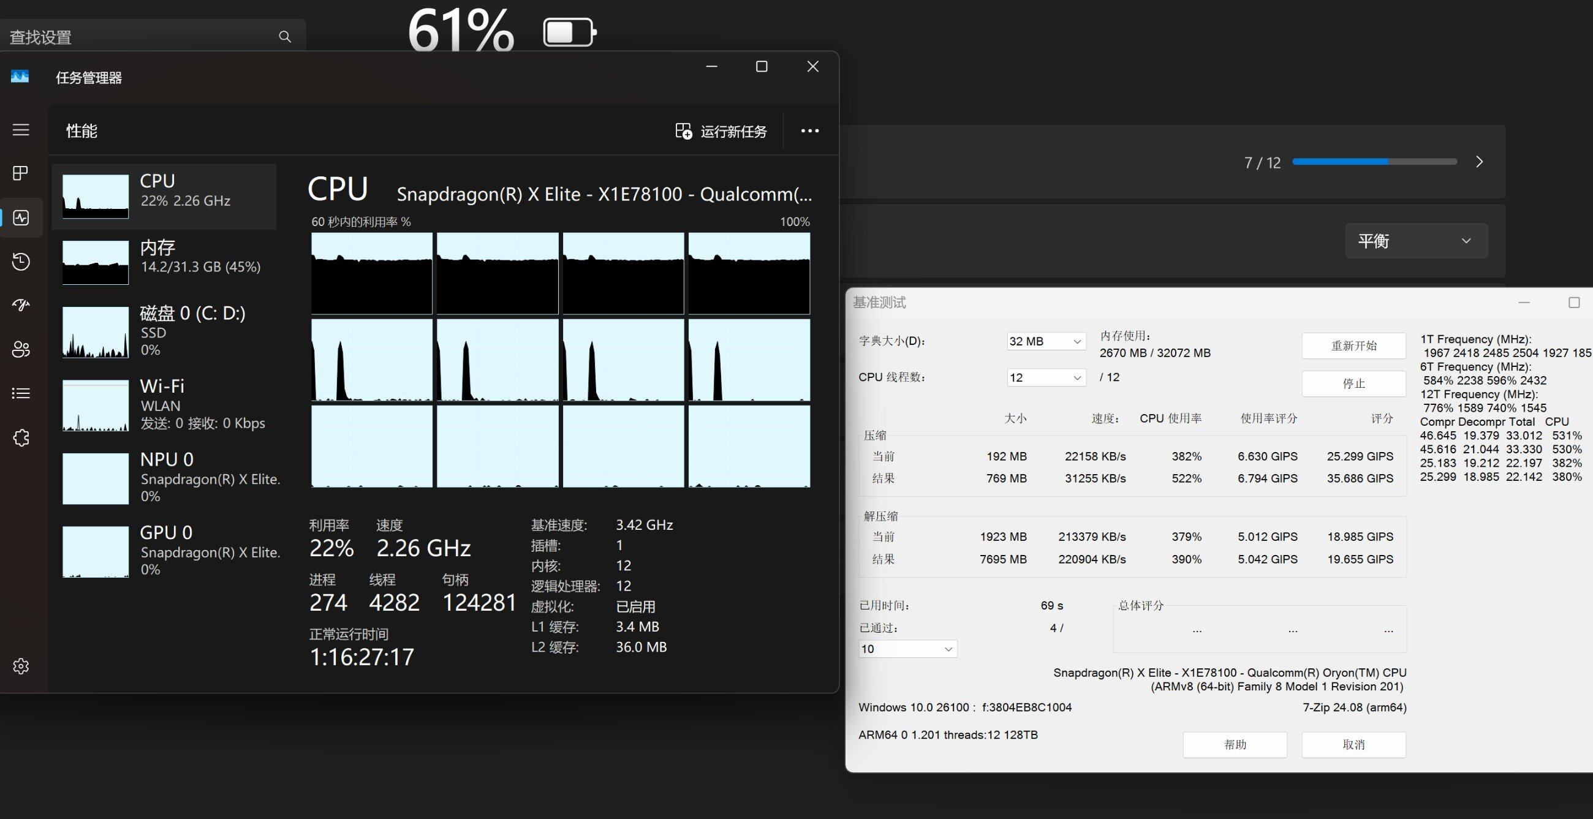
Task: Click 停止 stop benchmark button
Action: tap(1353, 383)
